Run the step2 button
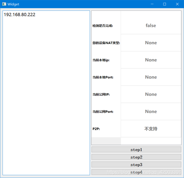Viewport: 184px width, 178px height. coord(136,157)
